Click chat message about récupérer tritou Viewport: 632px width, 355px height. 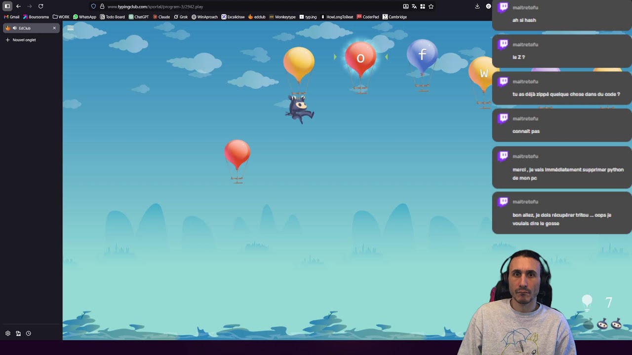click(562, 219)
